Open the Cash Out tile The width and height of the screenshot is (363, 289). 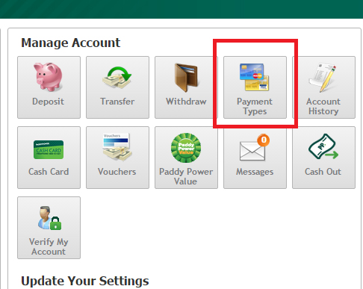click(x=323, y=158)
